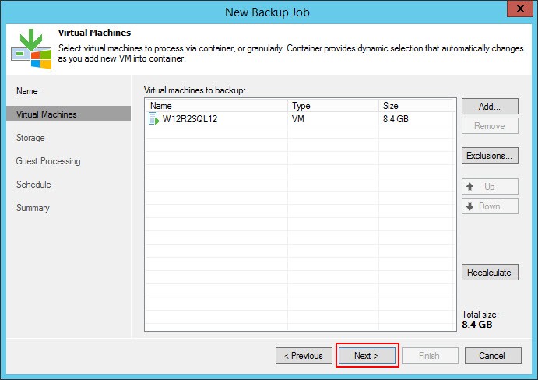
Task: Jump to the Guest Processing step
Action: (48, 161)
